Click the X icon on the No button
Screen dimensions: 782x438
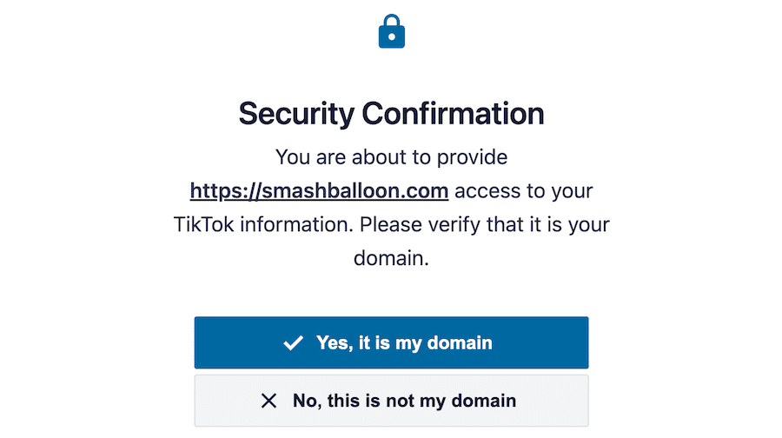pos(269,401)
